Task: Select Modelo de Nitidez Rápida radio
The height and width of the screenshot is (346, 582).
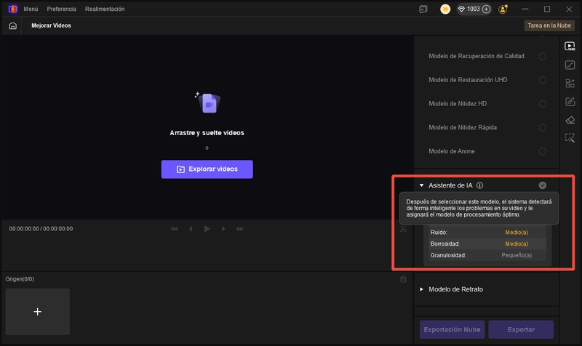Action: click(542, 128)
